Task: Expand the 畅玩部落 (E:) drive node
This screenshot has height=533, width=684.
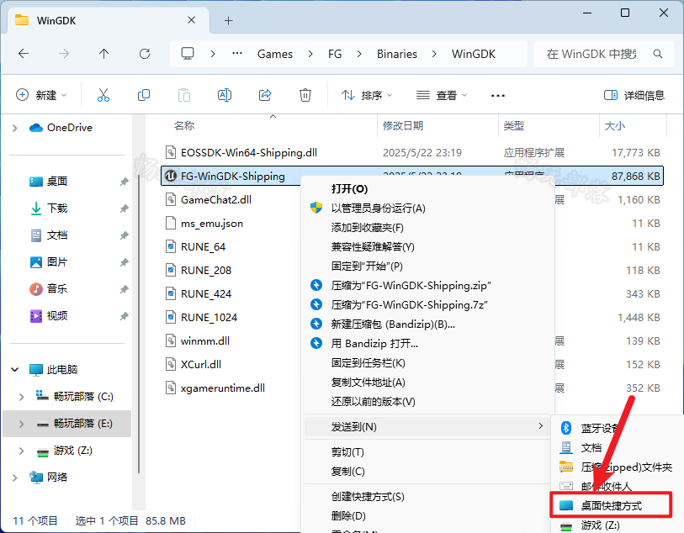Action: tap(21, 424)
